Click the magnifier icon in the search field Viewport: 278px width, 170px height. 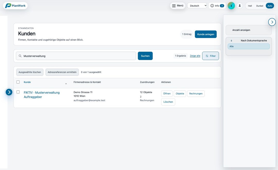[x=20, y=56]
